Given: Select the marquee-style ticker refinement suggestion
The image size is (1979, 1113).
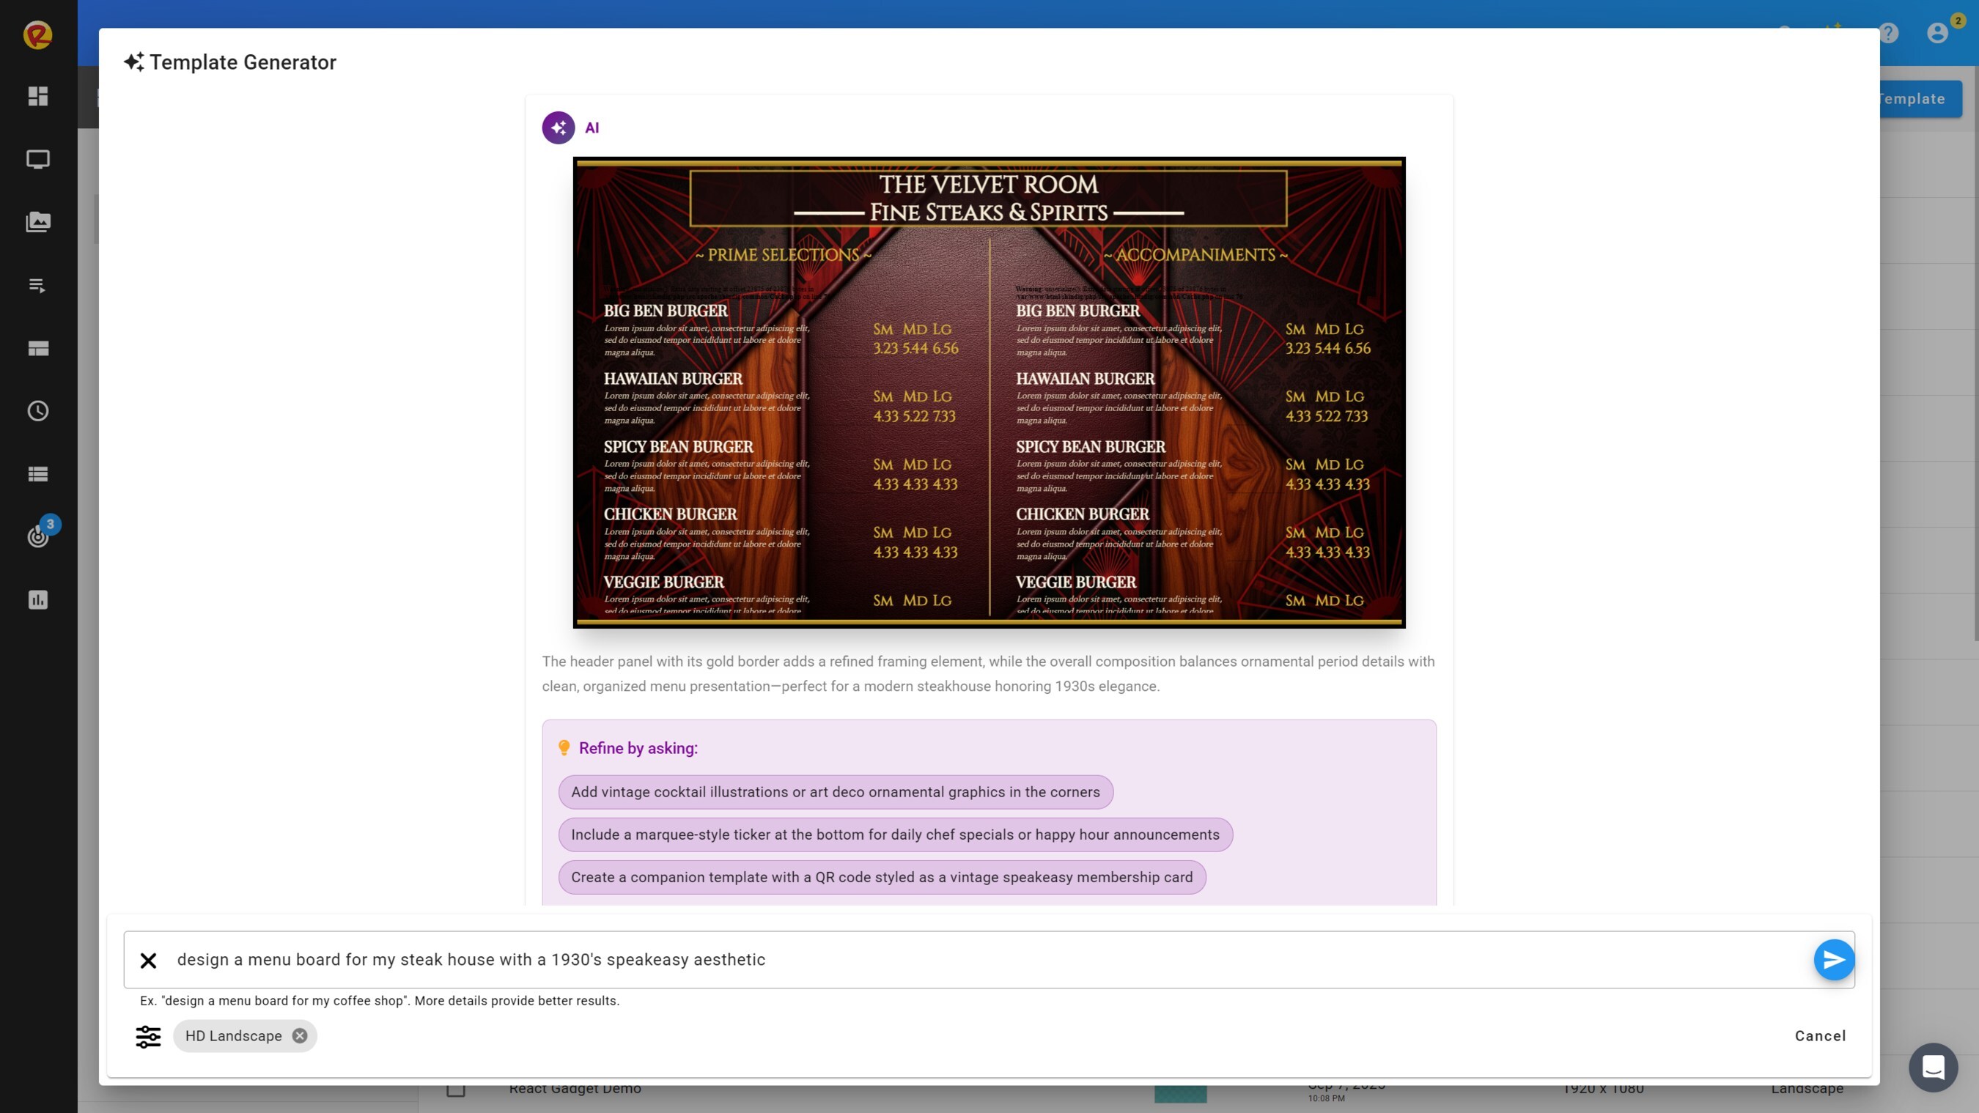Looking at the screenshot, I should click(894, 835).
